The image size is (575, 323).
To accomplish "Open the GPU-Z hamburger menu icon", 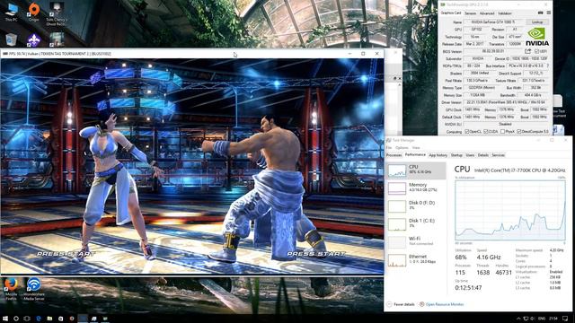I will [x=549, y=13].
